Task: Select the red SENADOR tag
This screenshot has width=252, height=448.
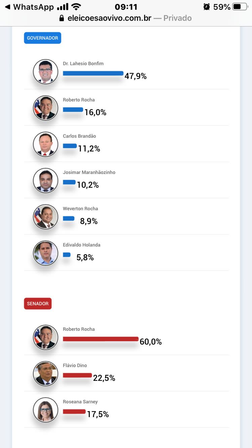Action: [x=38, y=304]
